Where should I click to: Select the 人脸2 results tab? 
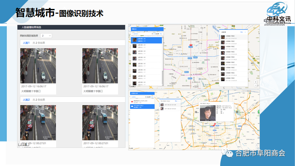(26, 100)
